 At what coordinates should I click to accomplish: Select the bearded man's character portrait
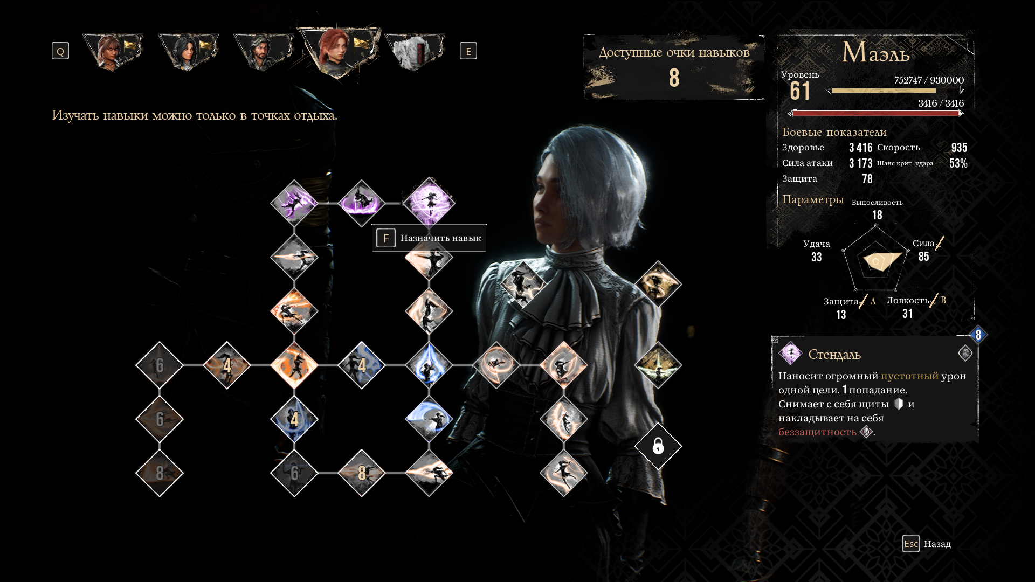(264, 51)
